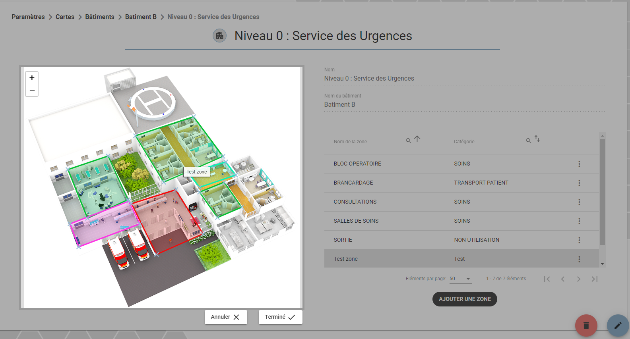630x339 pixels.
Task: Select the Test zone row name
Action: (x=346, y=259)
